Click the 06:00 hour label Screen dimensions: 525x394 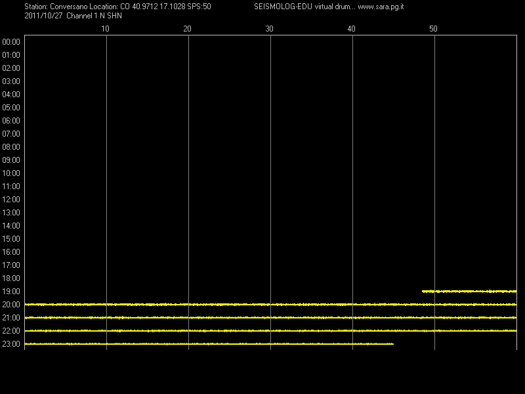click(11, 121)
